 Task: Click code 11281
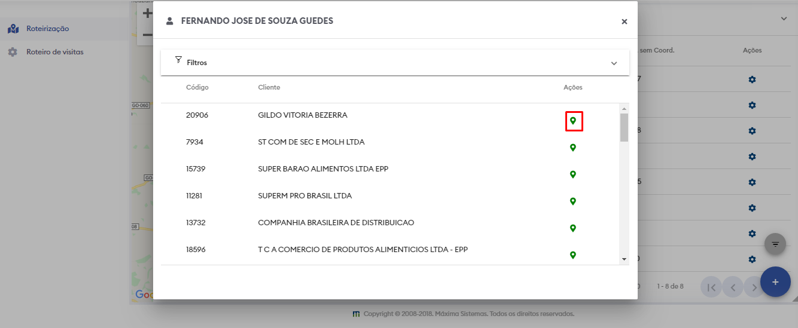[x=195, y=195]
